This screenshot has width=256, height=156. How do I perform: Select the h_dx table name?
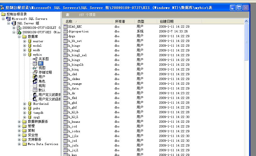click(72, 93)
